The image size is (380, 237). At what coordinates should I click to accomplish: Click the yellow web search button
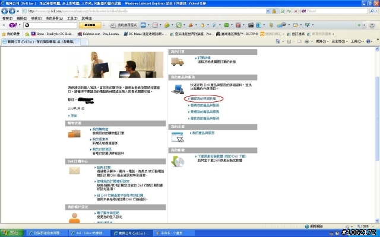coord(90,25)
